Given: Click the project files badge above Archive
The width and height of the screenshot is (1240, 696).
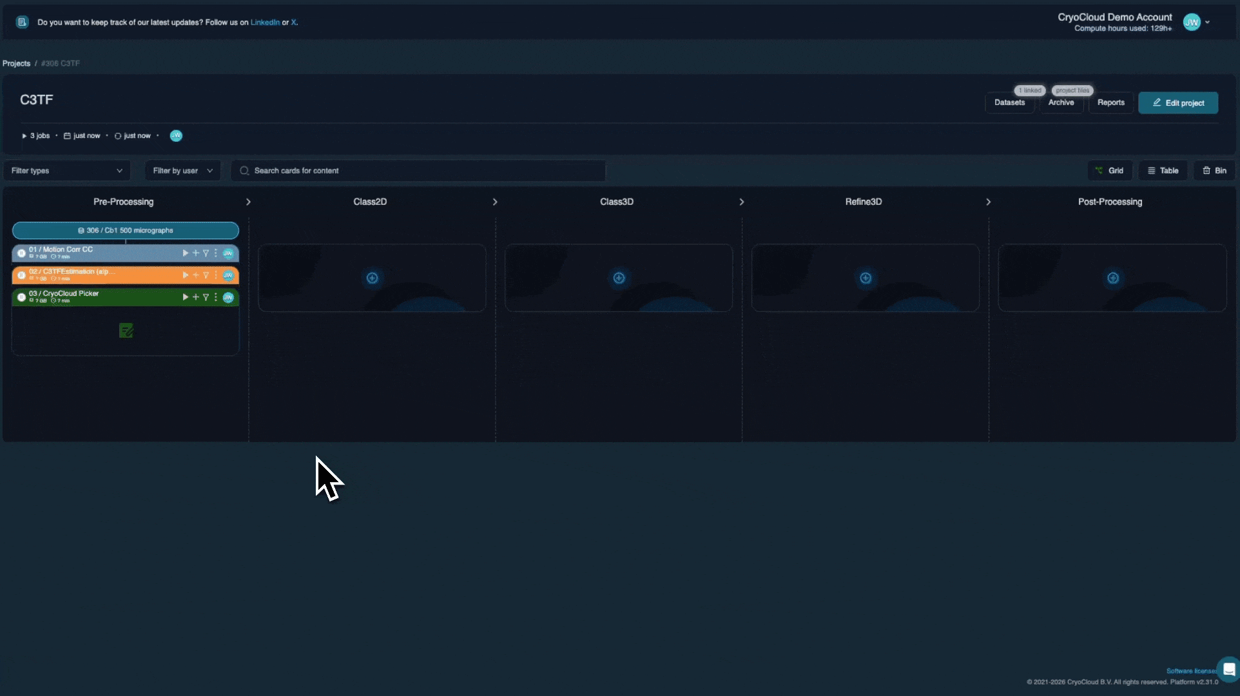Looking at the screenshot, I should [x=1072, y=90].
